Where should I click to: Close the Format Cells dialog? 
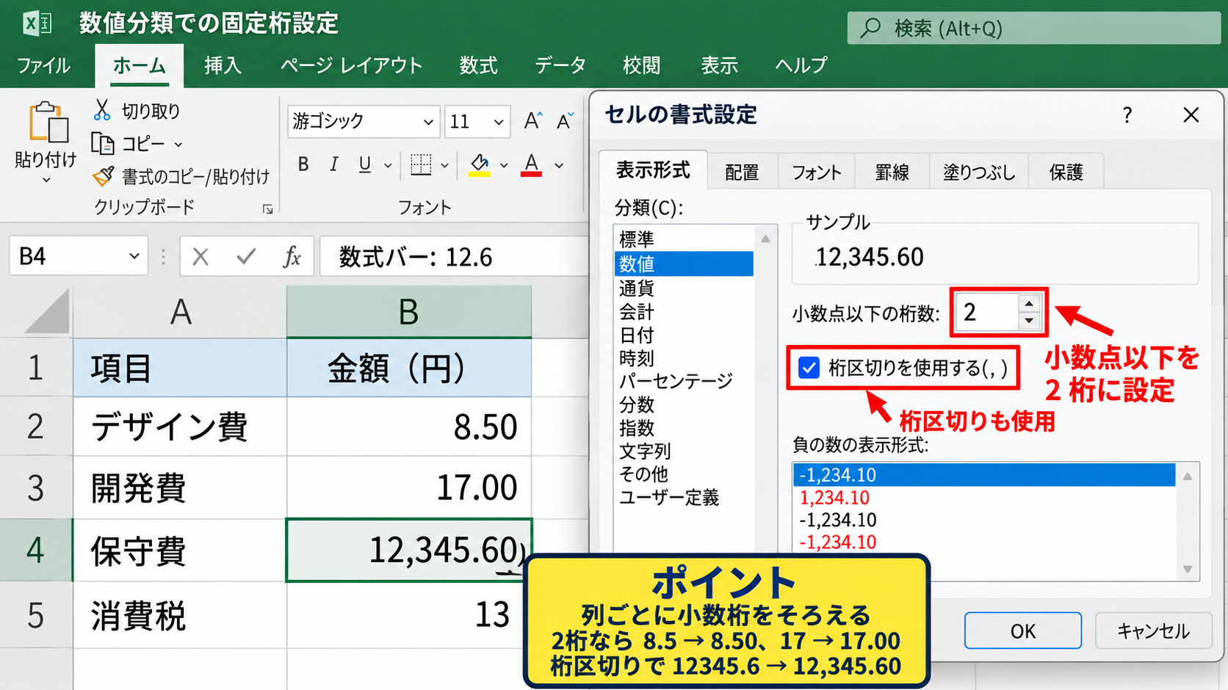pyautogui.click(x=1191, y=115)
